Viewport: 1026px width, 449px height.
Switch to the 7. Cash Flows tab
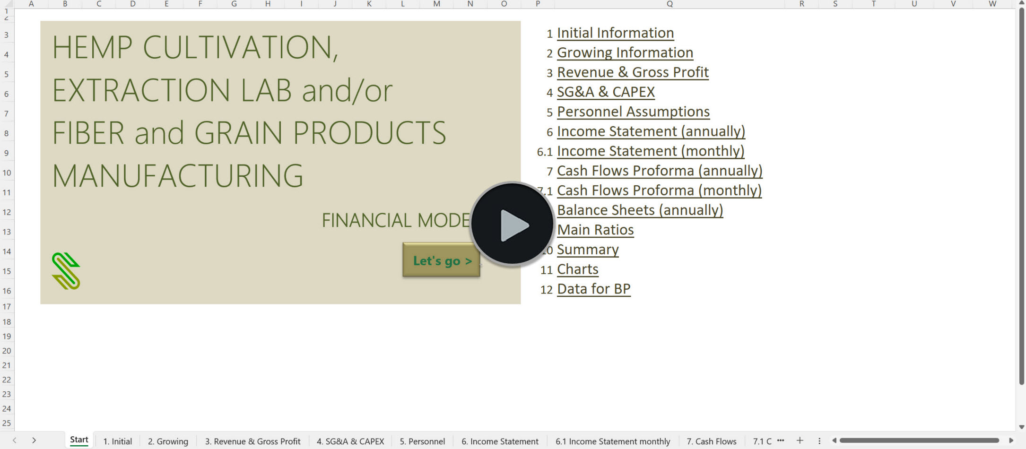click(712, 441)
